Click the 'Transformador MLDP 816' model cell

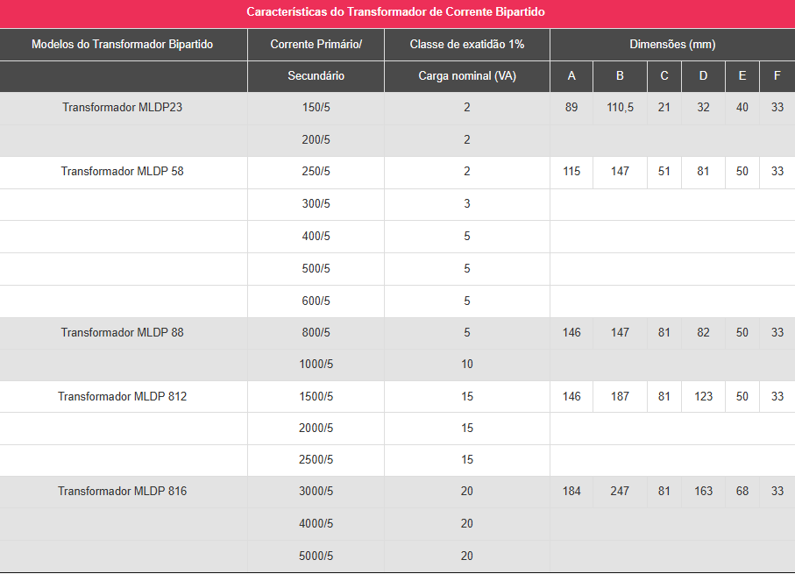click(x=122, y=492)
